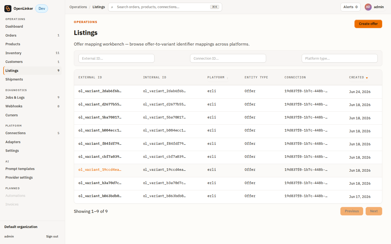
Task: Click the disabled Automations item
Action: pyautogui.click(x=32, y=196)
